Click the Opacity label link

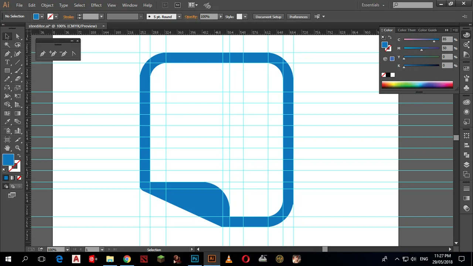click(191, 17)
